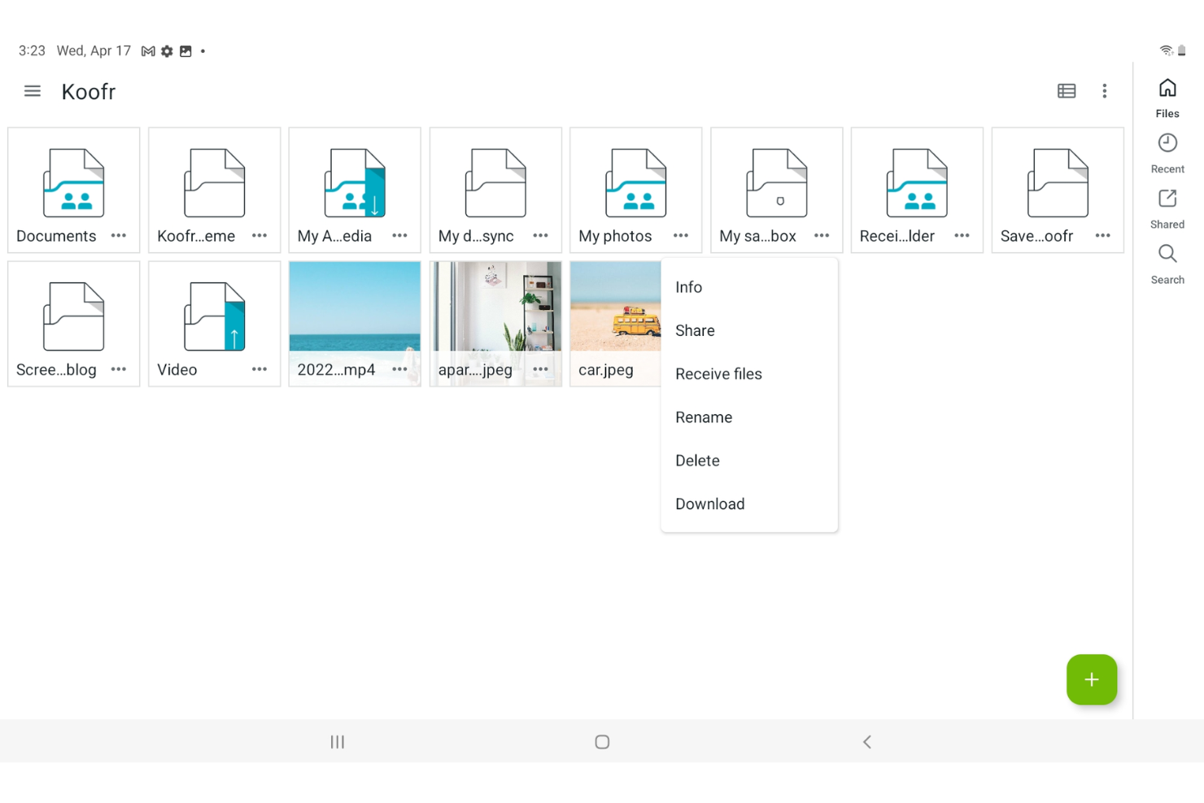The image size is (1204, 803).
Task: Open options for My photos folder
Action: pyautogui.click(x=681, y=234)
